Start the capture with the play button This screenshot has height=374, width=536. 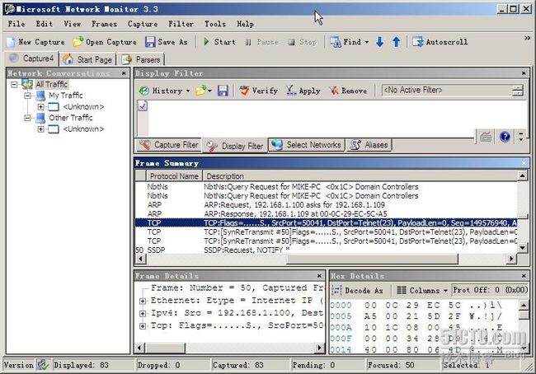(219, 42)
